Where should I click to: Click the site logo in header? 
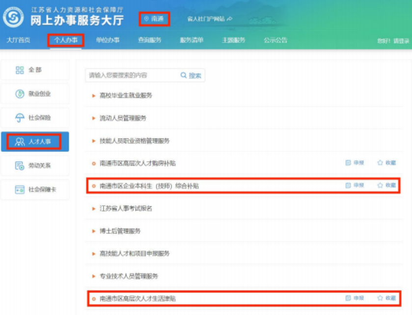[13, 18]
